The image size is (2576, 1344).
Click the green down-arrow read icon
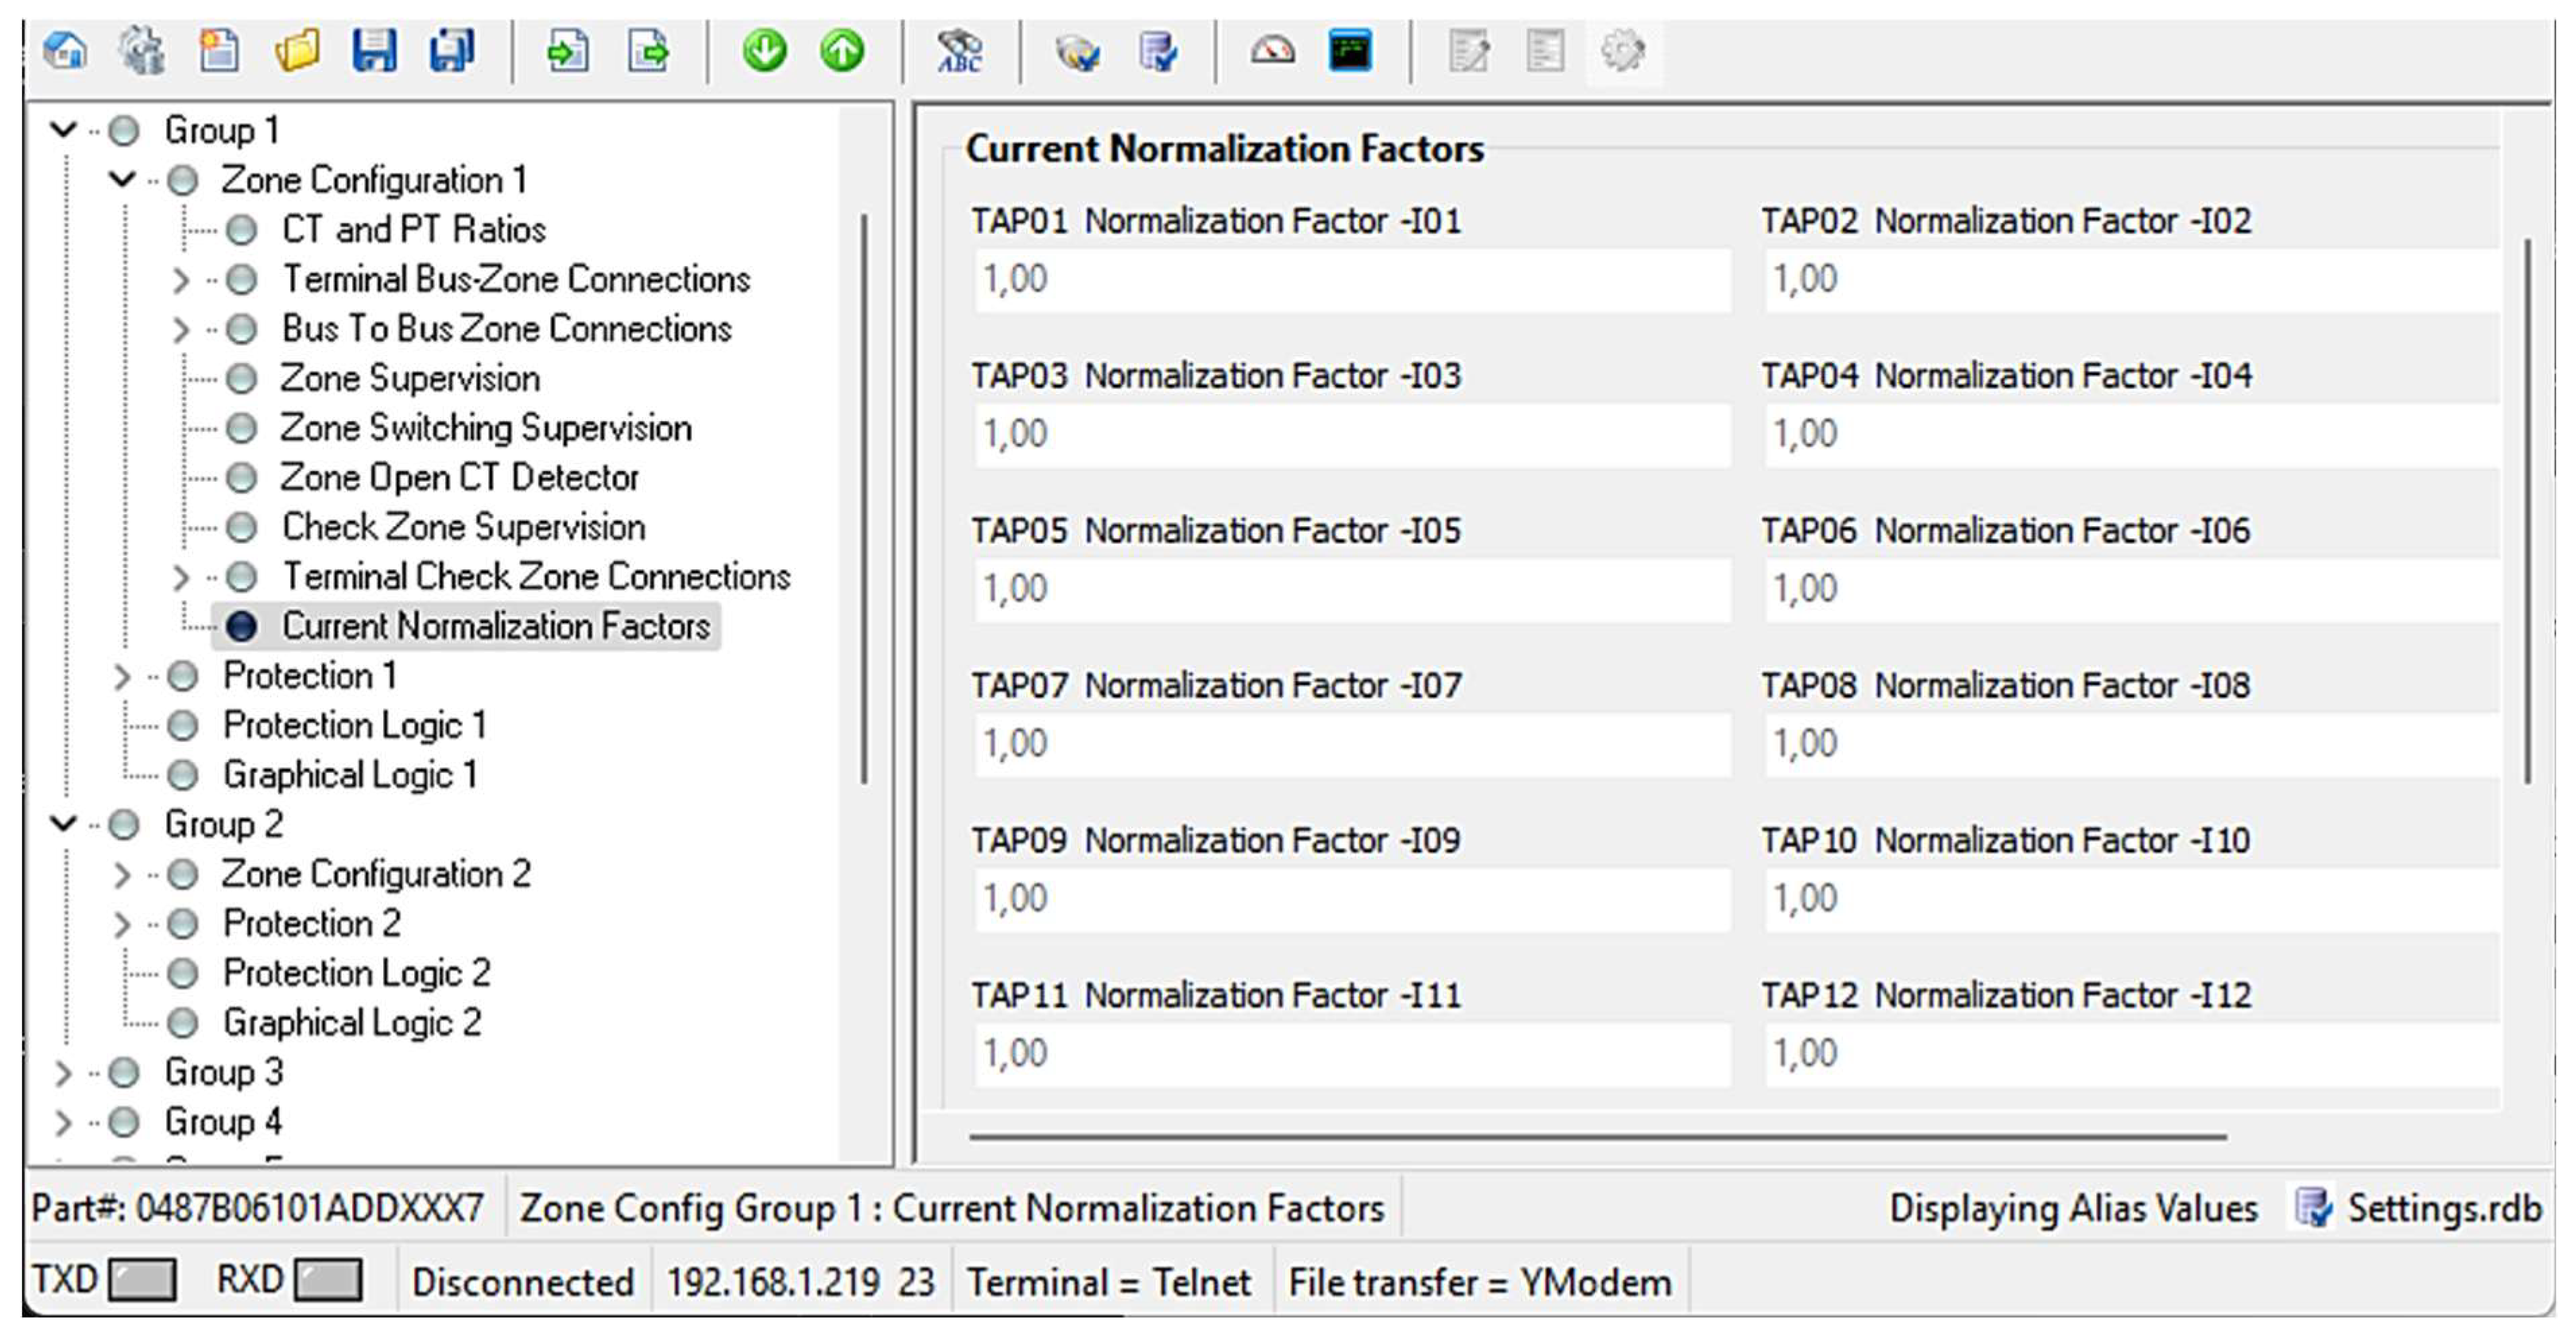click(765, 51)
